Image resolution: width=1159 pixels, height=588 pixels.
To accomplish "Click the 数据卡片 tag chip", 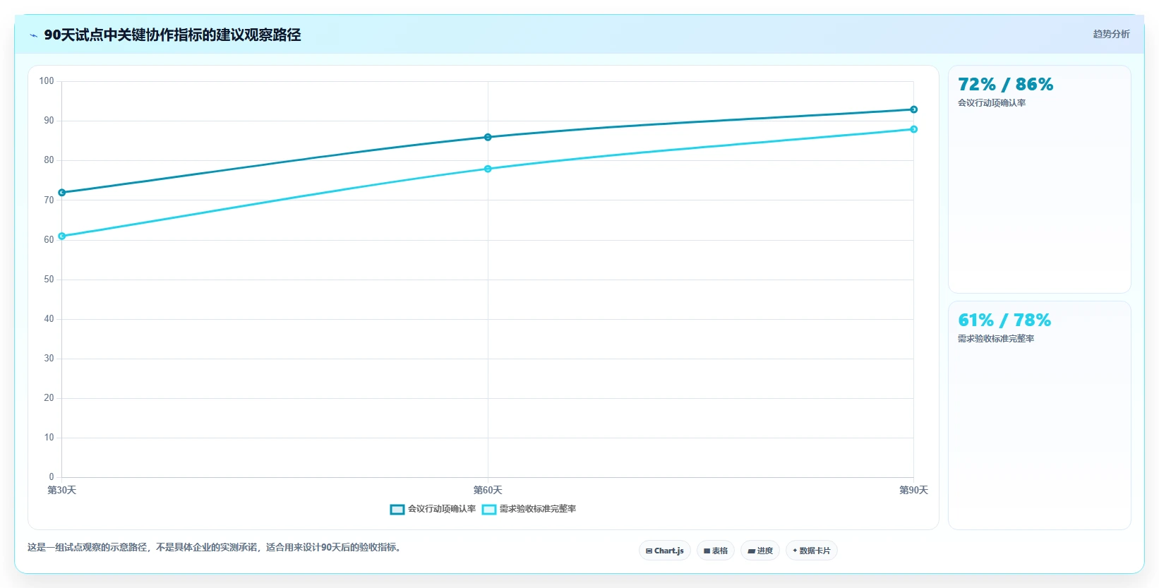I will (812, 551).
